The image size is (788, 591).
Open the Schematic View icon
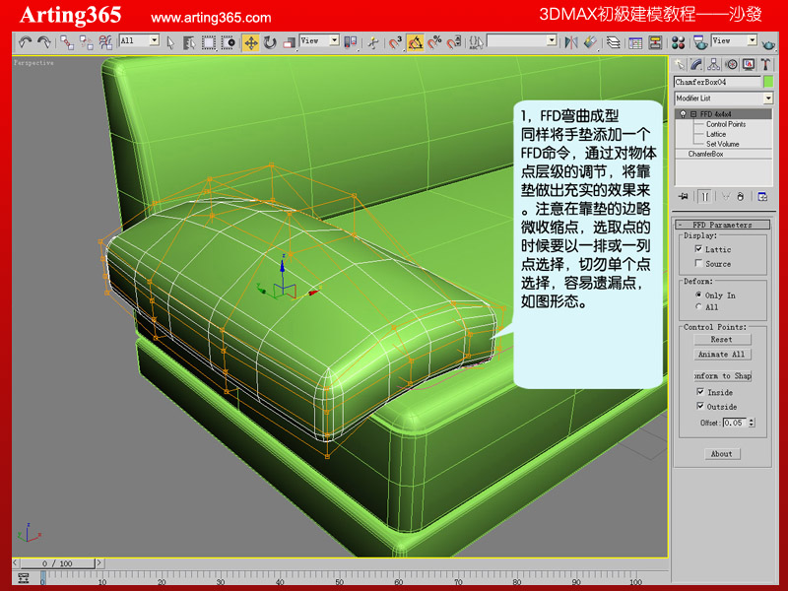(655, 42)
